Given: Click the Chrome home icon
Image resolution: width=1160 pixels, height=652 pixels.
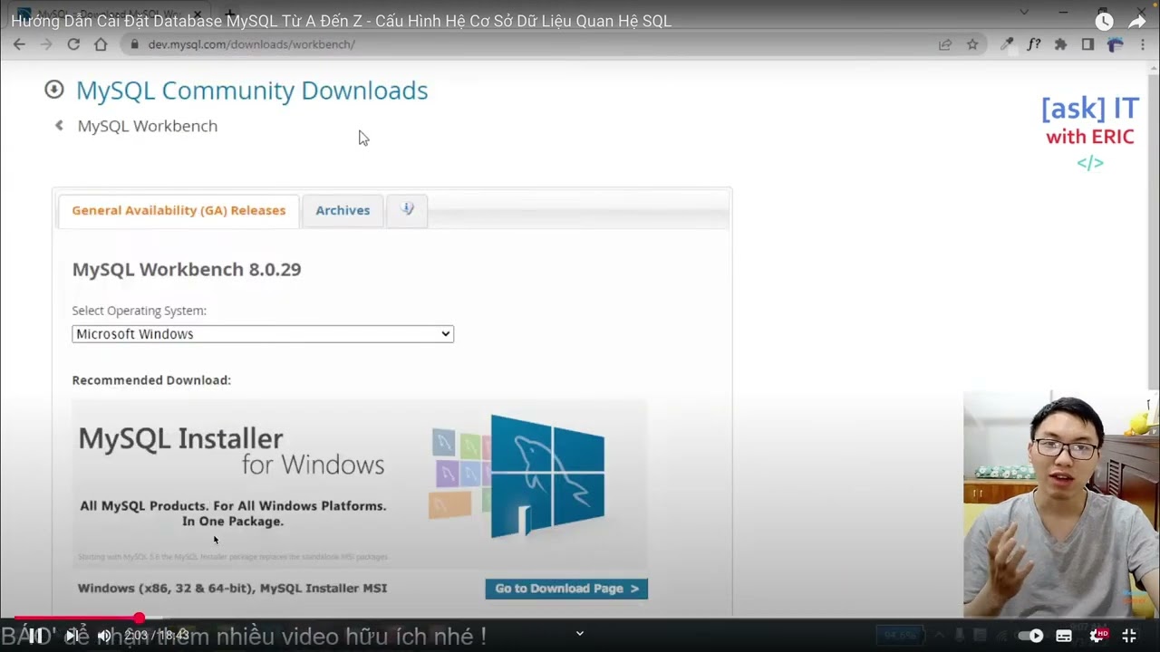Looking at the screenshot, I should 101,43.
